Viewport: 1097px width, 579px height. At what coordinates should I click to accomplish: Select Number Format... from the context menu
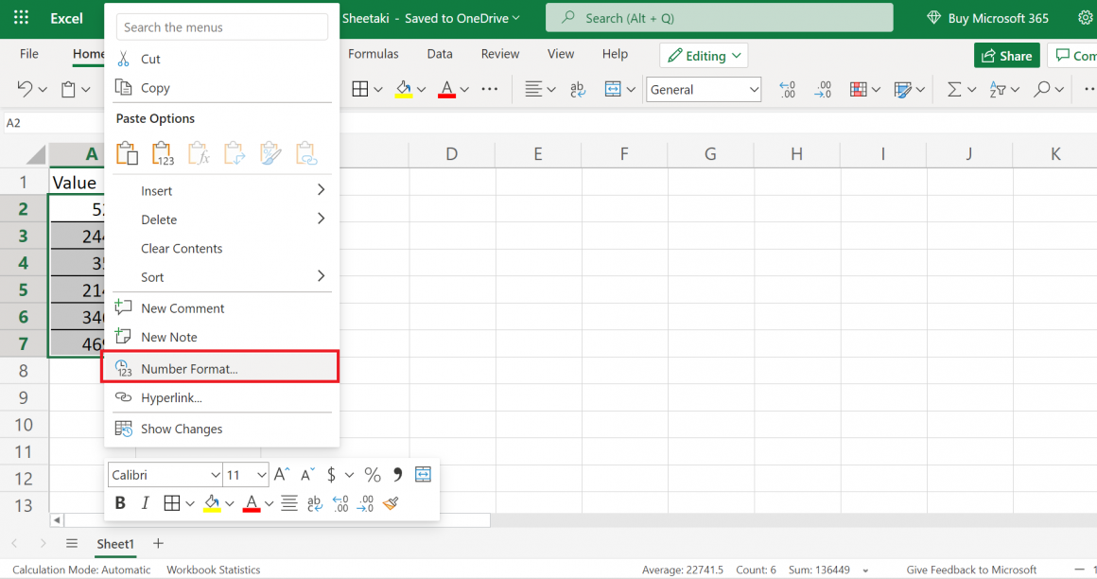pos(189,369)
